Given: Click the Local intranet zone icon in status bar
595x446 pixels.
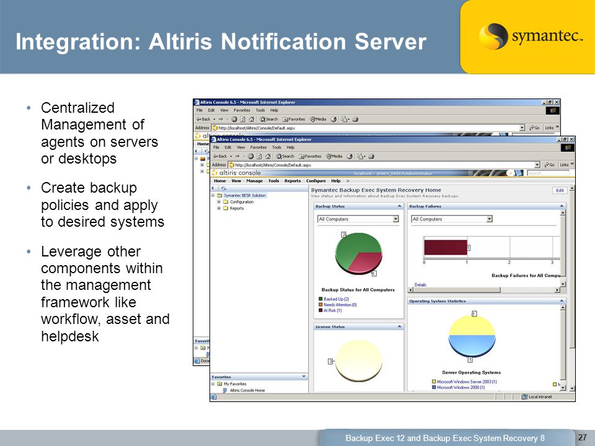Looking at the screenshot, I should pyautogui.click(x=524, y=396).
